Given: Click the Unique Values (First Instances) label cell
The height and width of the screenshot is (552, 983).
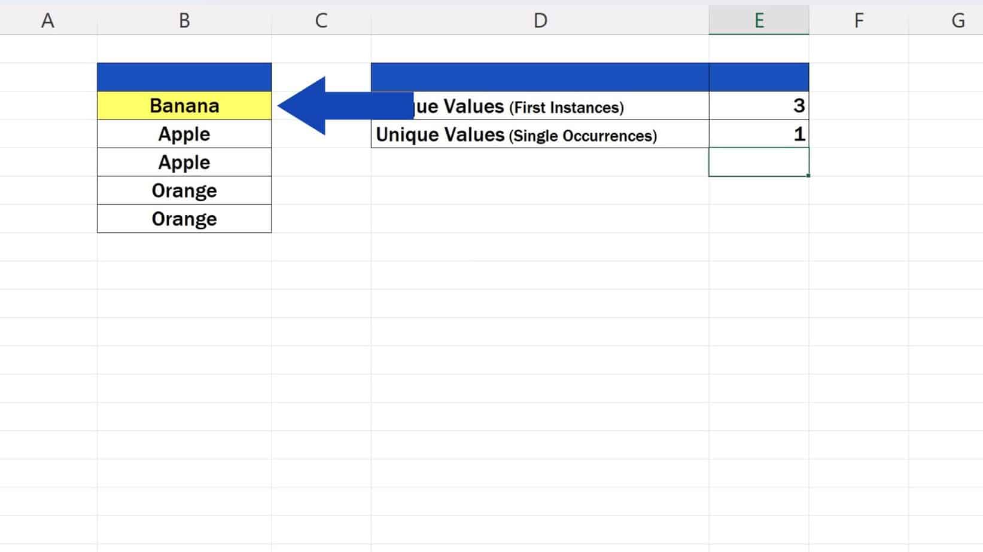Looking at the screenshot, I should (538, 107).
